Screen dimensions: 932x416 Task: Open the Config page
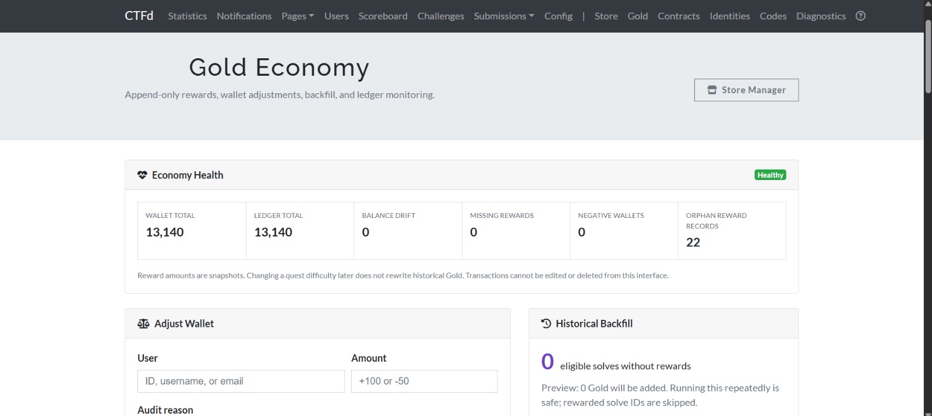pos(558,16)
